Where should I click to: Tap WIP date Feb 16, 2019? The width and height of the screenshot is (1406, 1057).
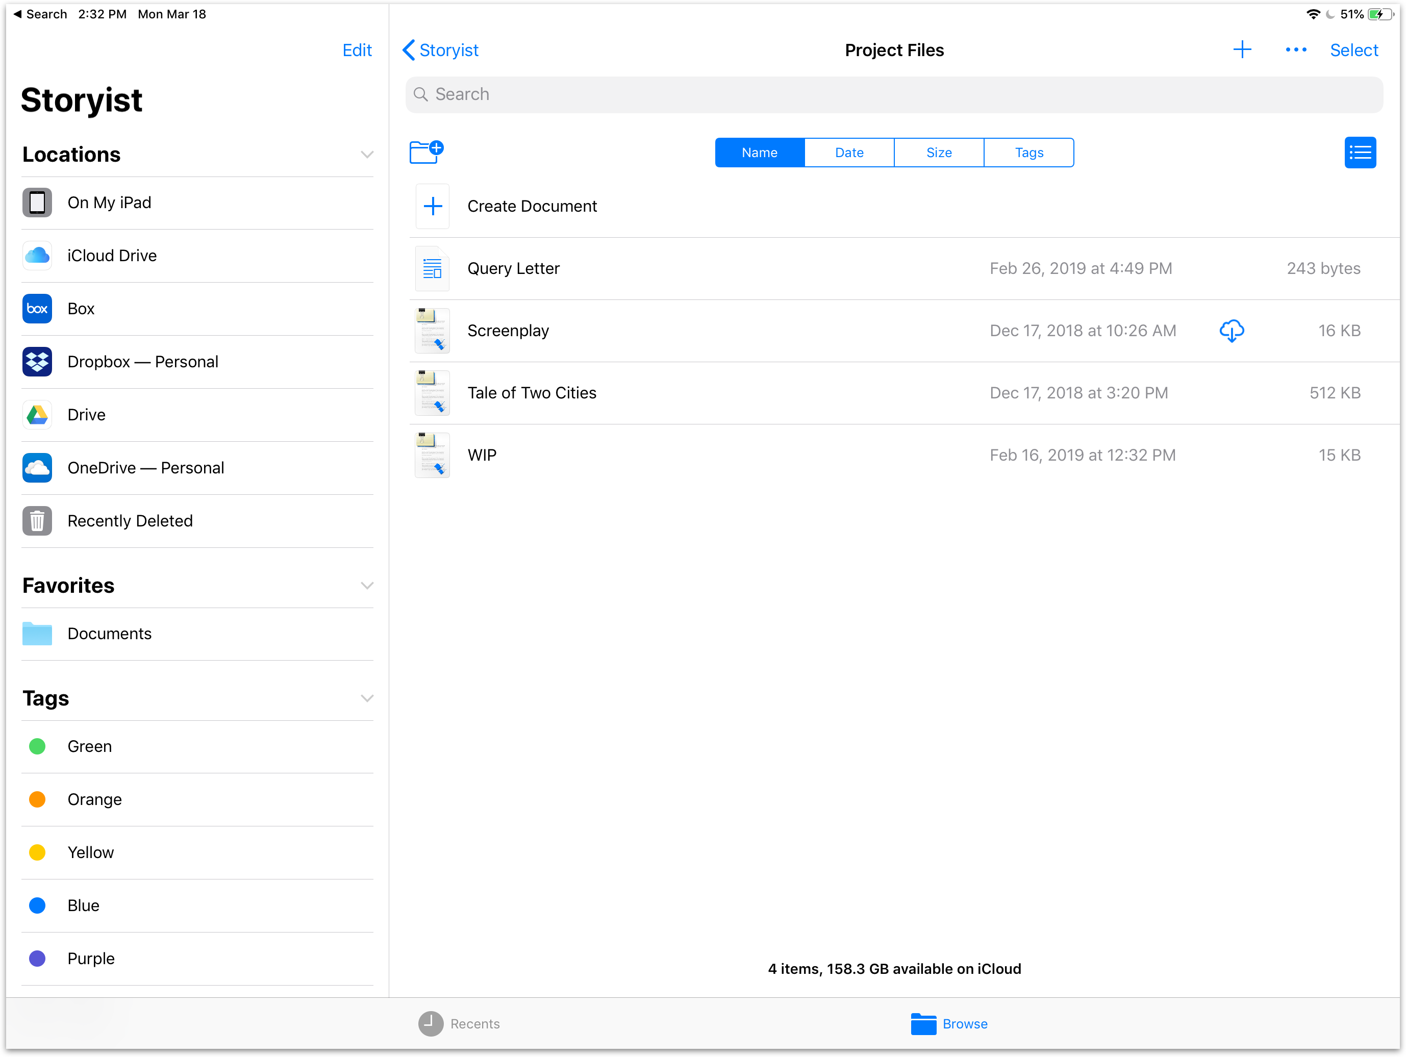tap(1083, 455)
